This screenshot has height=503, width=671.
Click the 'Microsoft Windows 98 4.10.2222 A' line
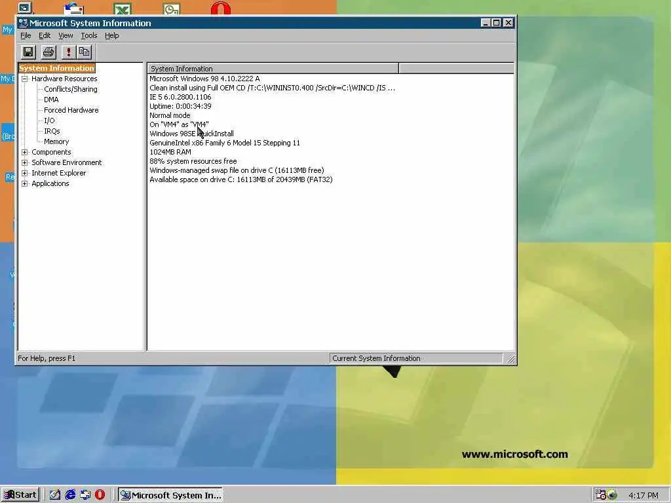[x=204, y=79]
